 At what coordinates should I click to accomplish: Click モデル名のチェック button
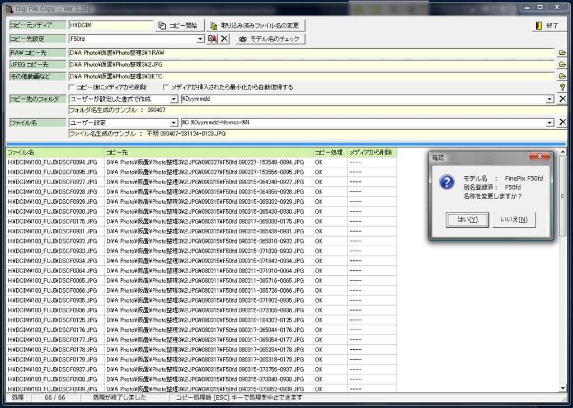[270, 39]
